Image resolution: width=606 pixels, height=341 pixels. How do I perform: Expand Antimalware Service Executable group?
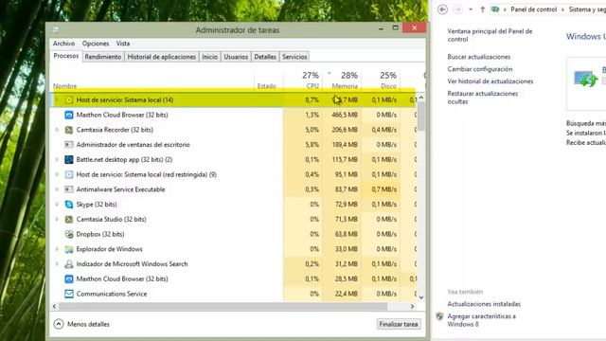click(x=57, y=189)
